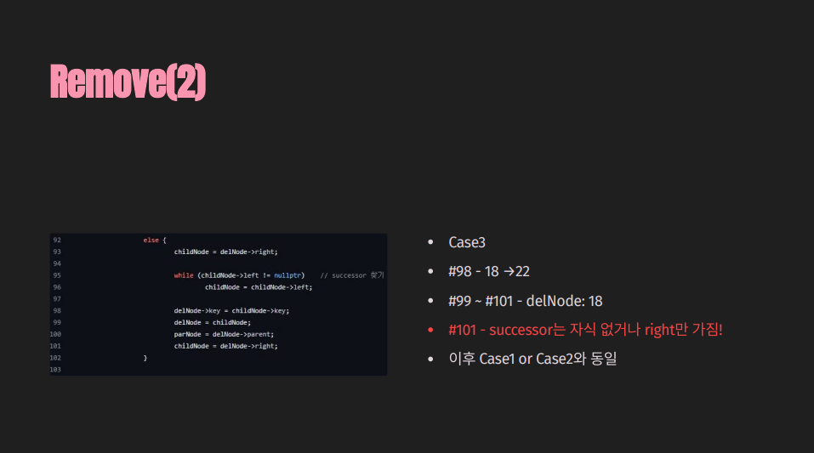Click the bullet '이후 Case1 or Case2와 동일'
This screenshot has height=453, width=814.
pyautogui.click(x=532, y=359)
